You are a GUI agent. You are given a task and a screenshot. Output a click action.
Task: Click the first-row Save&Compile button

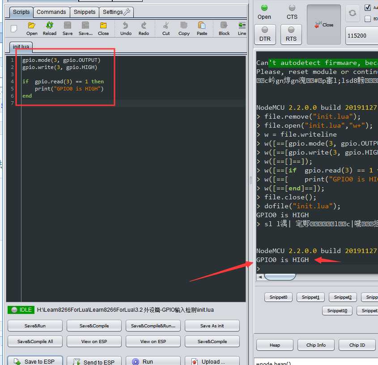pyautogui.click(x=94, y=326)
